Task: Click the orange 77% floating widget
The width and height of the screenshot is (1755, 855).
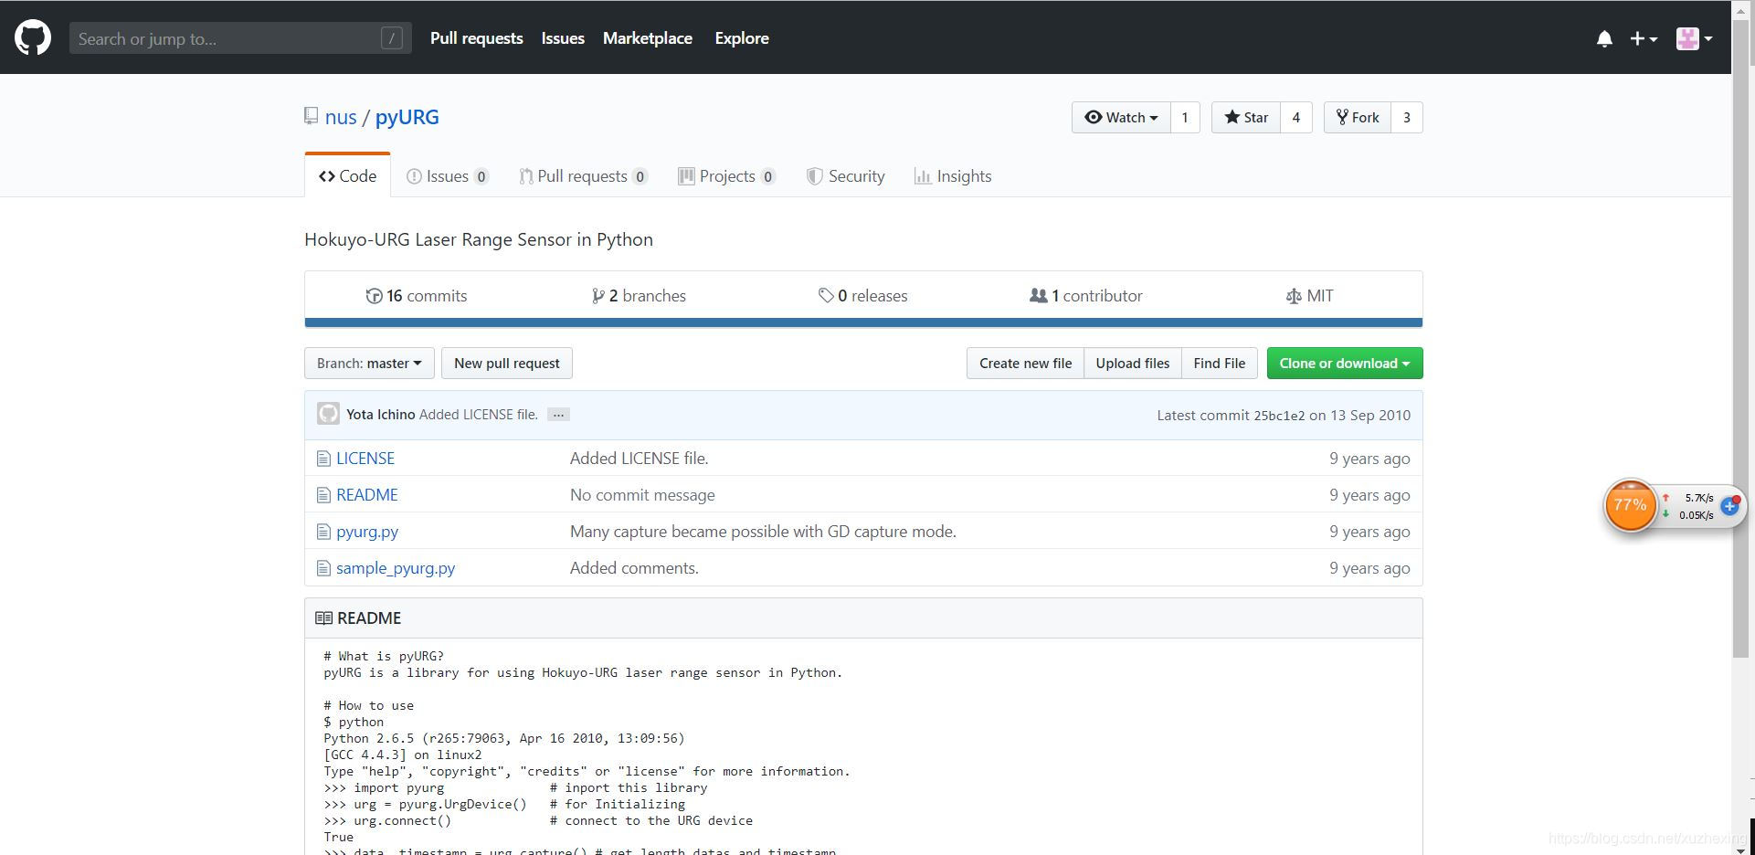Action: pyautogui.click(x=1631, y=504)
